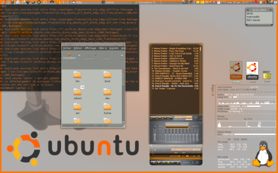Launch VLC traffic cone icon in panel

point(63,2)
